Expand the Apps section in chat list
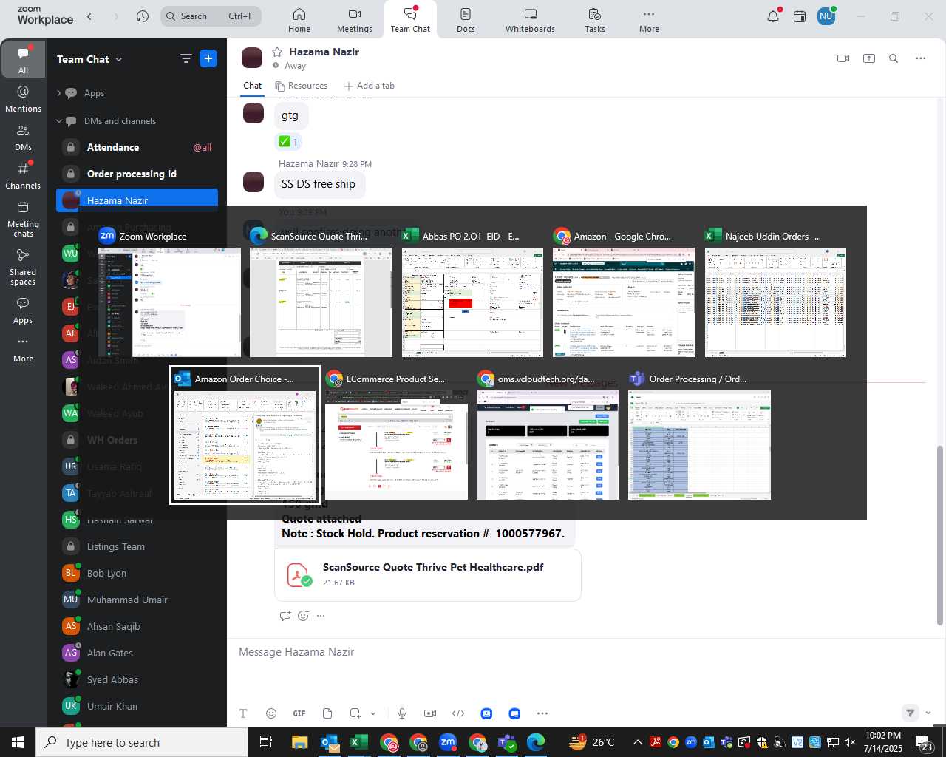The width and height of the screenshot is (946, 757). (59, 93)
